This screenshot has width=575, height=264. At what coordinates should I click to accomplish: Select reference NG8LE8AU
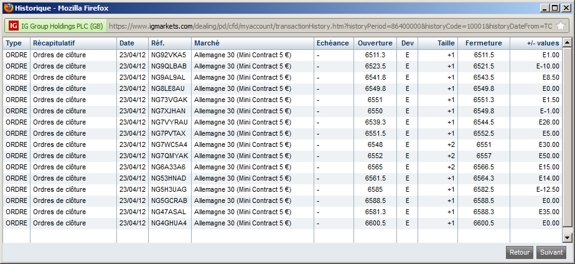168,89
